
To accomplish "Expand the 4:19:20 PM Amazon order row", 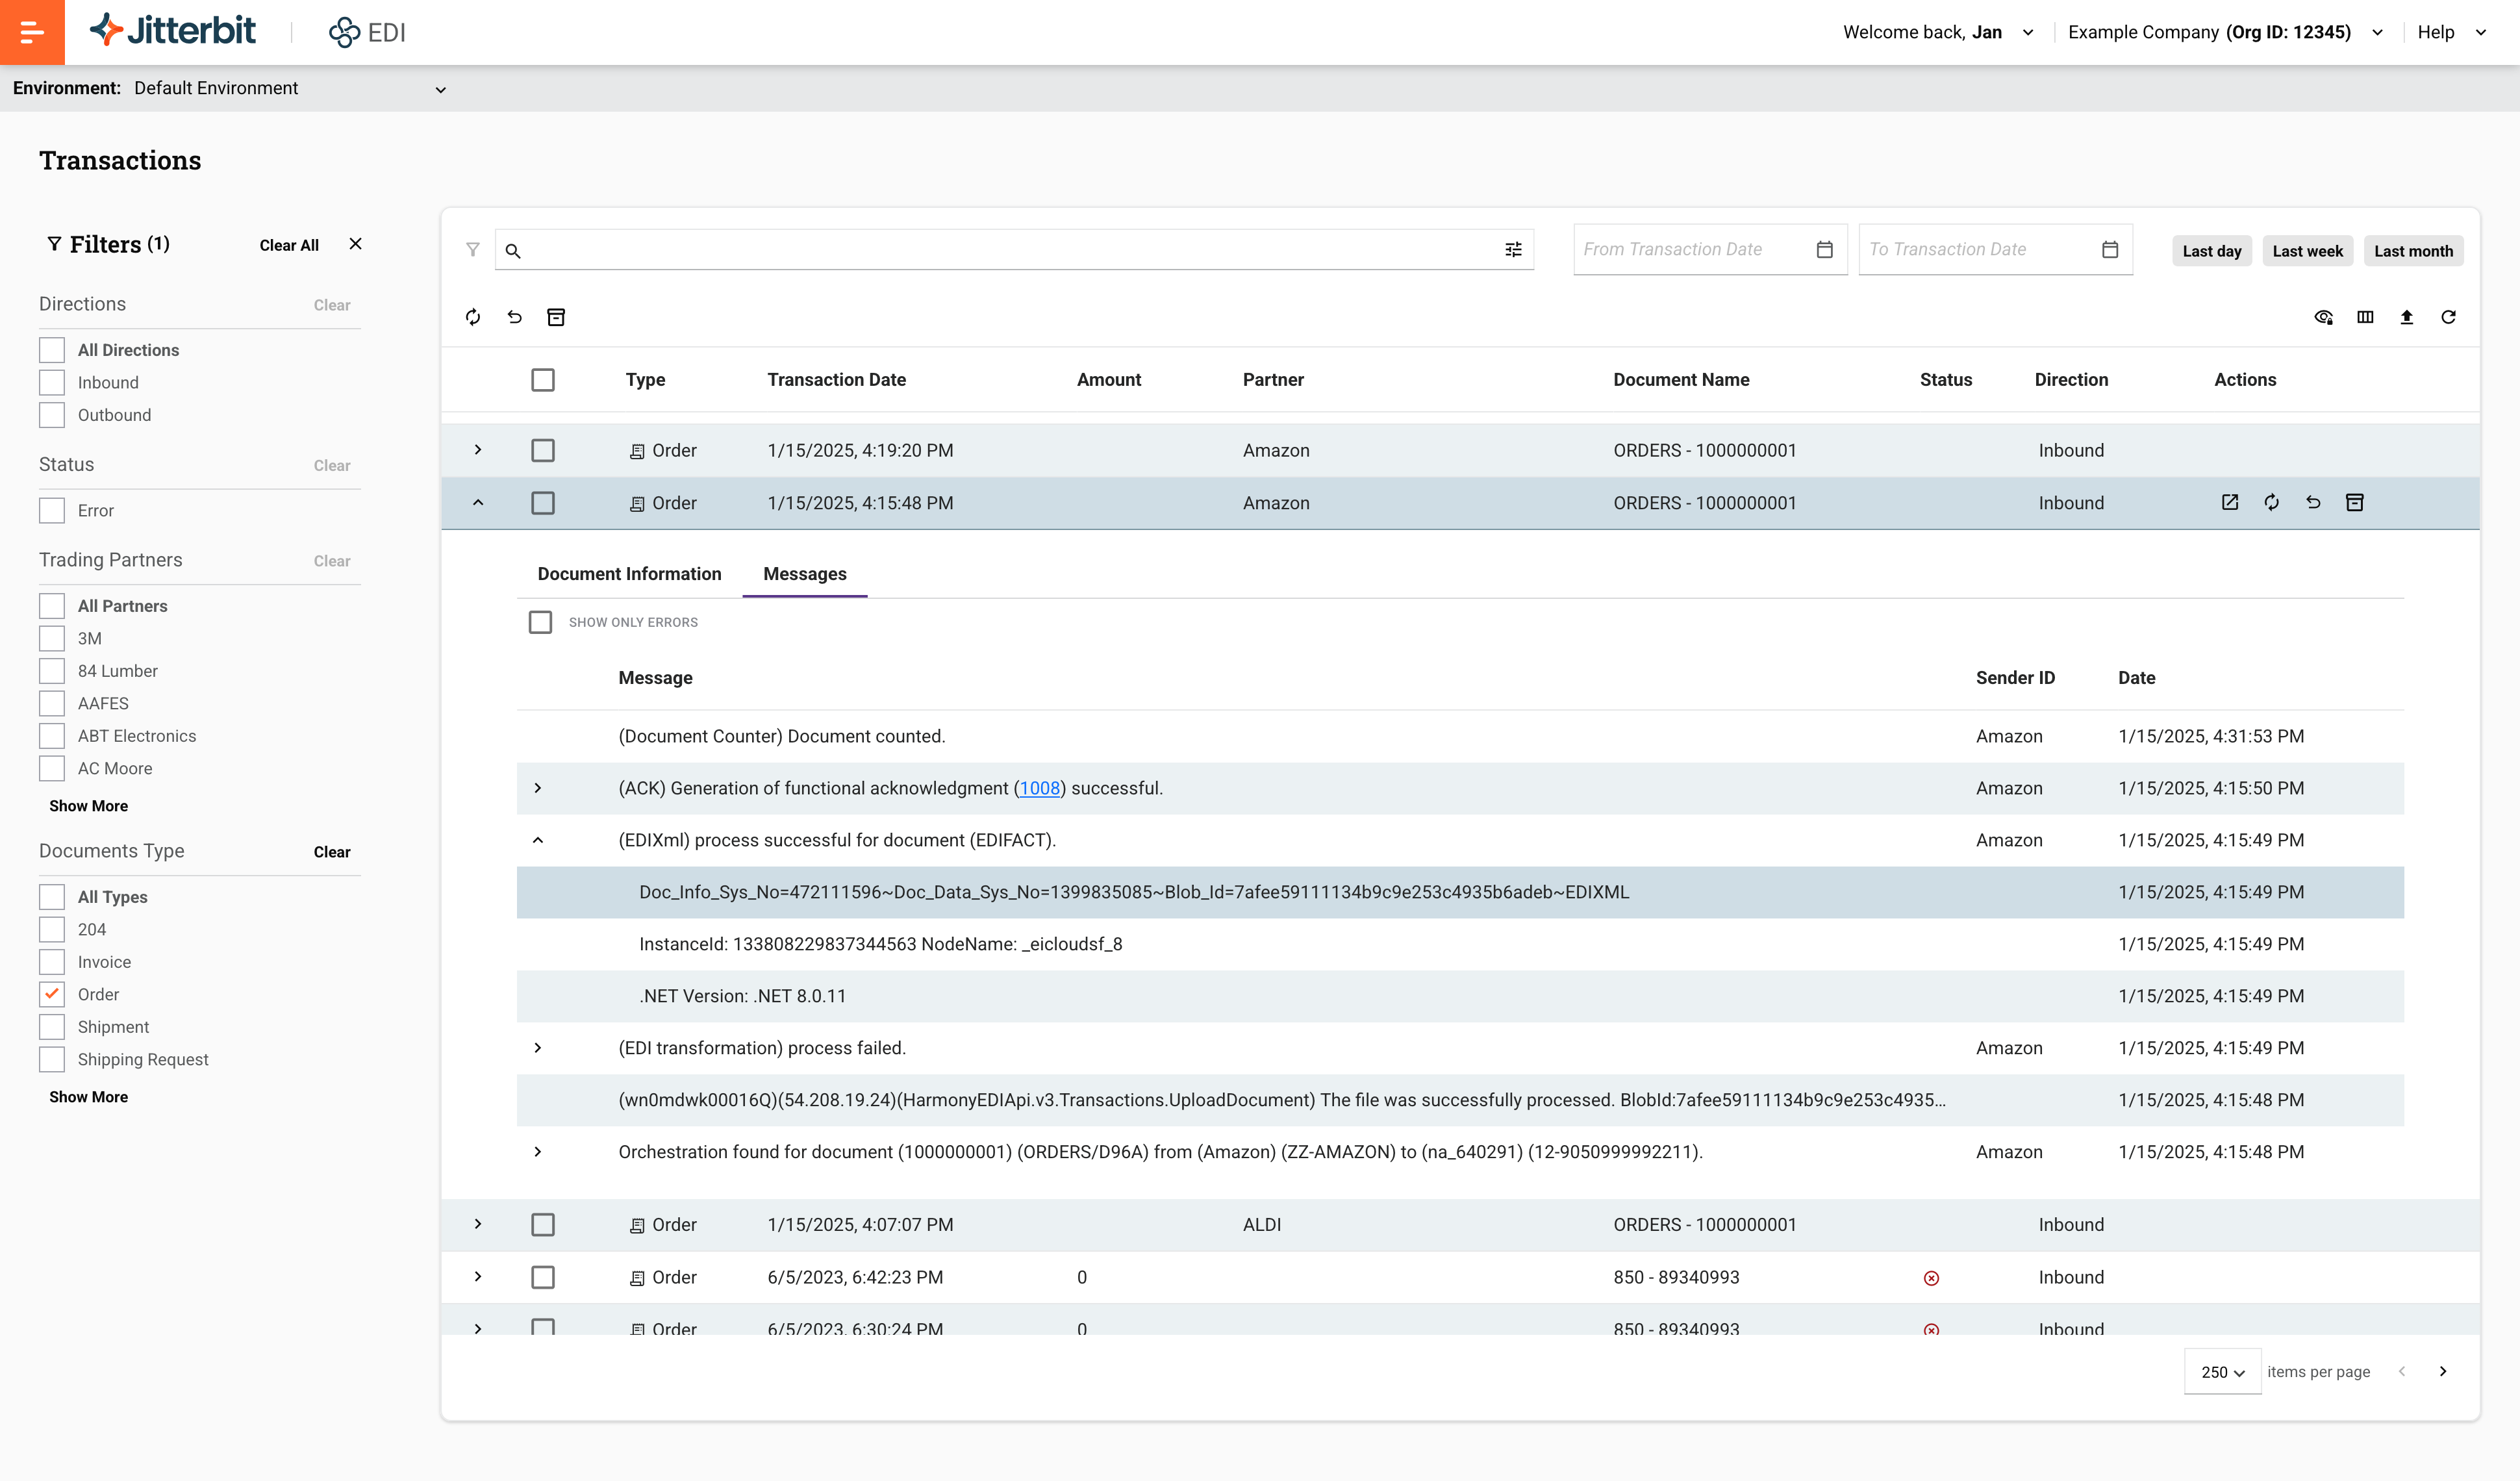I will tap(478, 450).
